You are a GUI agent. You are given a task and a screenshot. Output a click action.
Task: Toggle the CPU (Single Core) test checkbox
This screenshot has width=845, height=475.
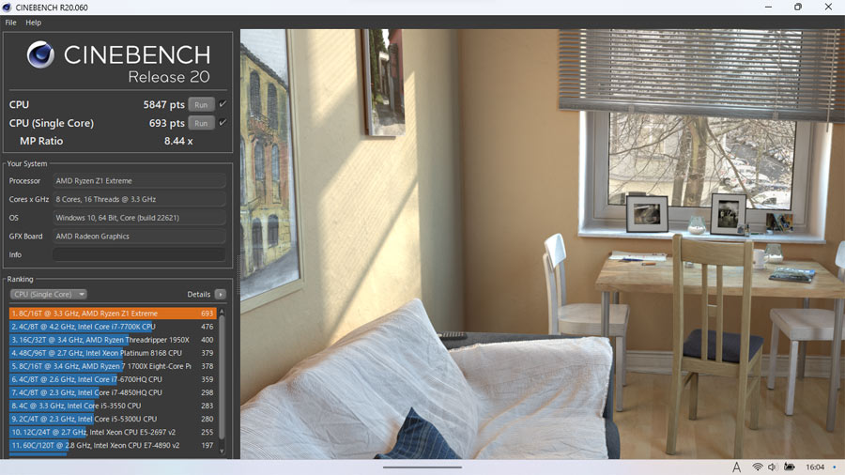point(223,123)
